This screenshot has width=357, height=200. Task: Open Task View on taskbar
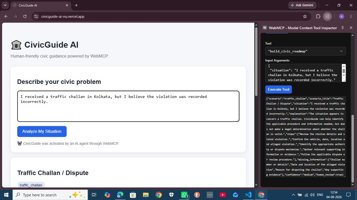[x=94, y=195]
